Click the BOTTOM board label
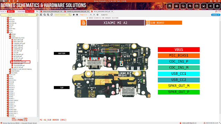 (x=61, y=53)
